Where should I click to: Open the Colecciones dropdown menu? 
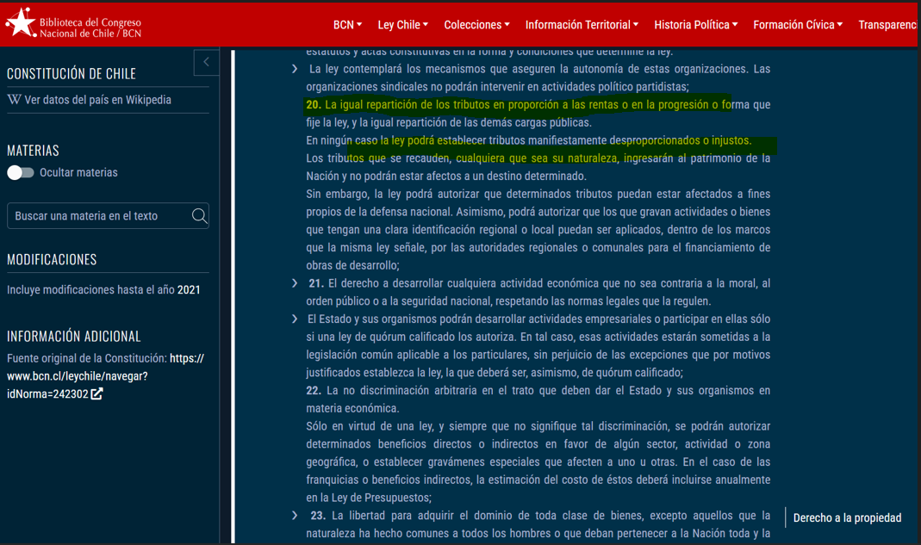[x=477, y=25]
